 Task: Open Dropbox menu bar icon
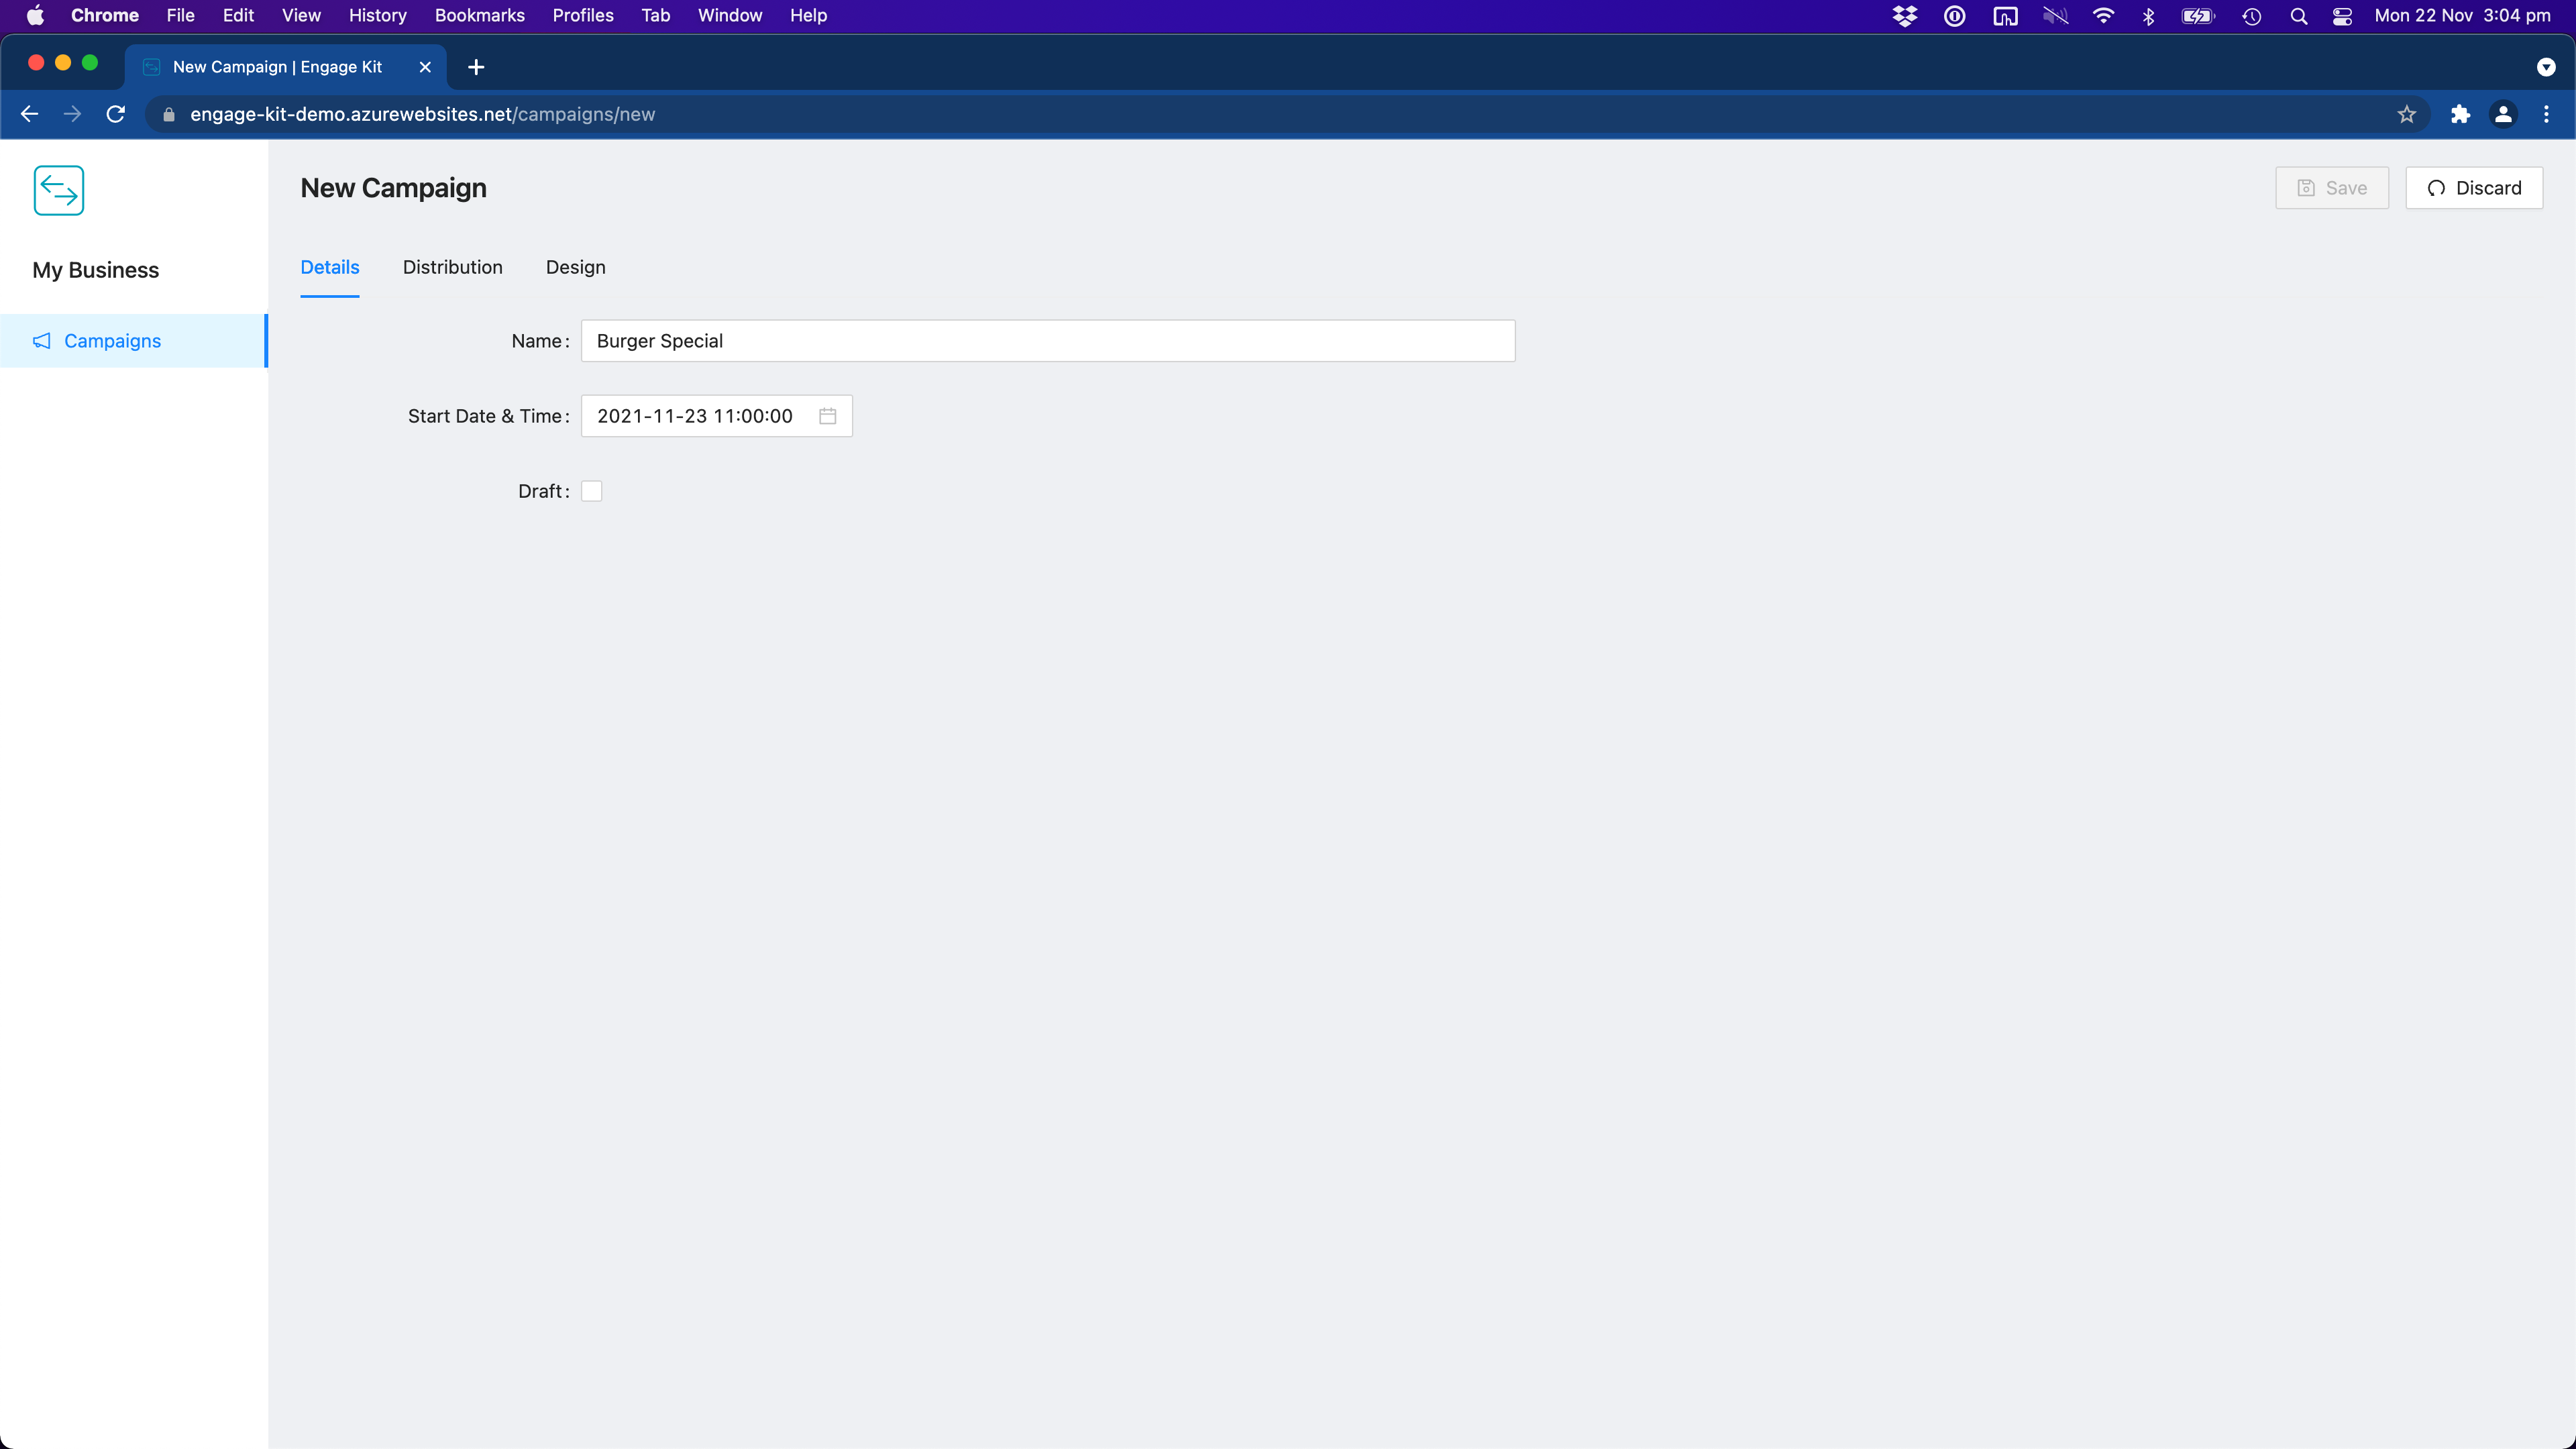point(1904,16)
